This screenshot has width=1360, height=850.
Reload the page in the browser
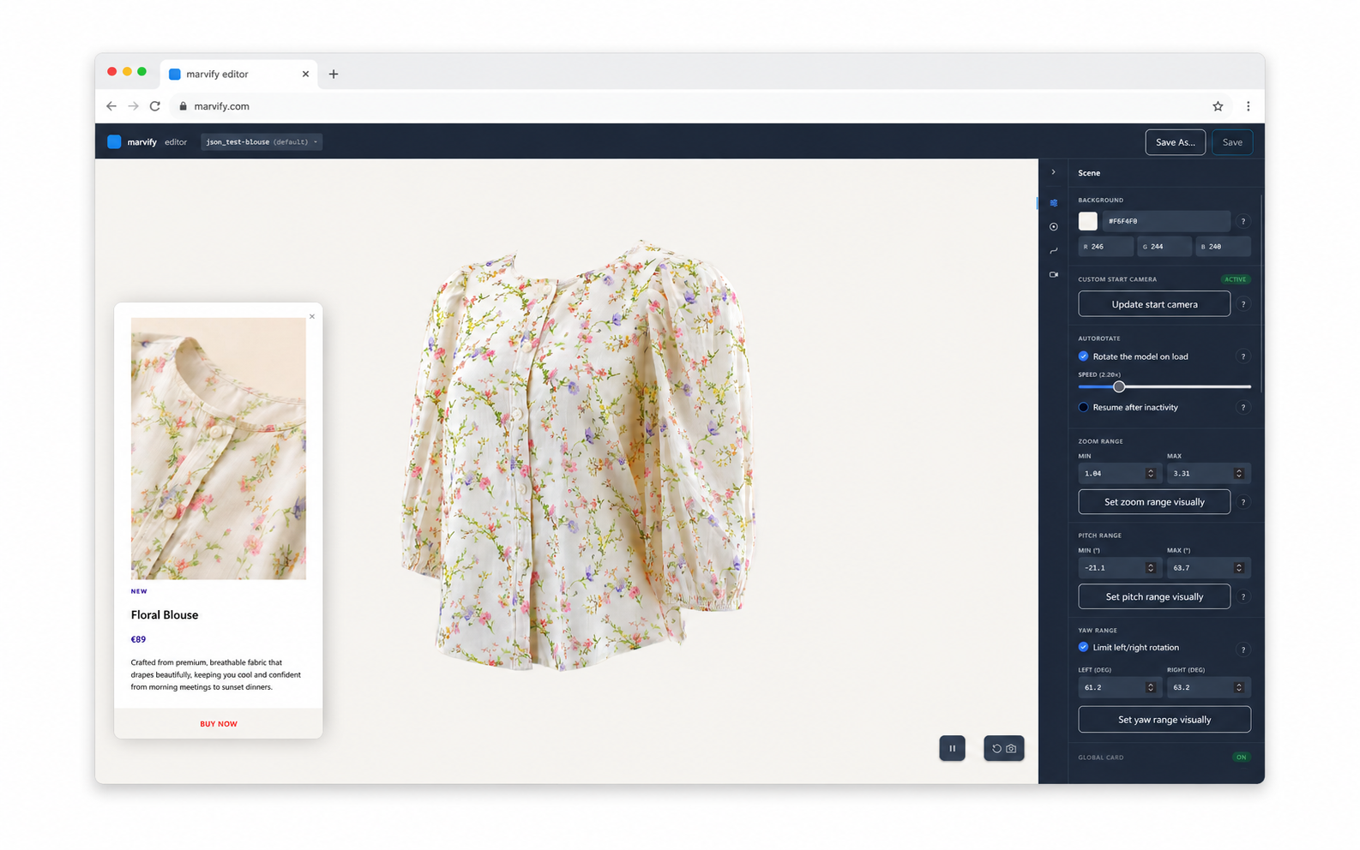click(x=155, y=106)
